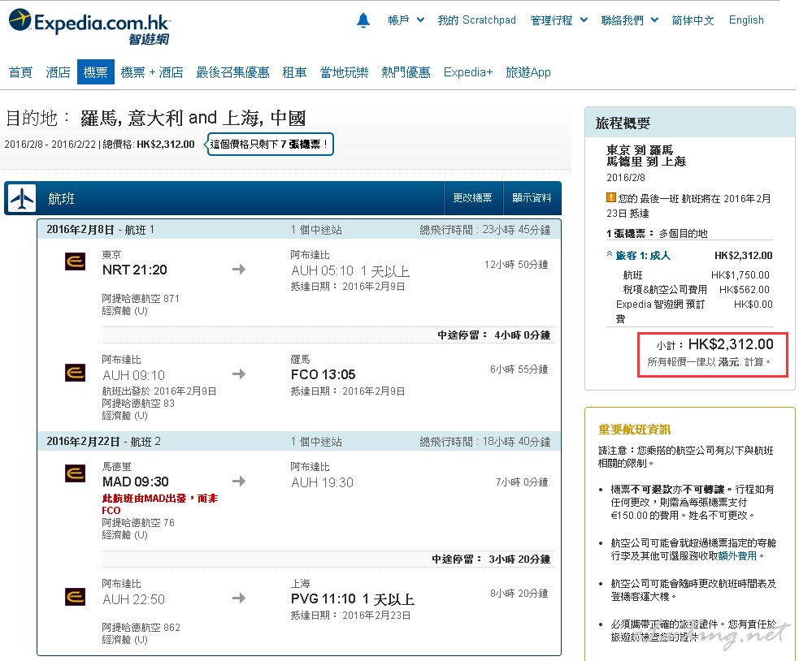Click the NRT 21:20 departure text
Image resolution: width=799 pixels, height=661 pixels.
pos(135,270)
